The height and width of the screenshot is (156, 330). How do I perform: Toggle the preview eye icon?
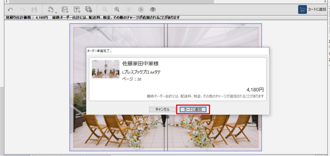[153, 10]
